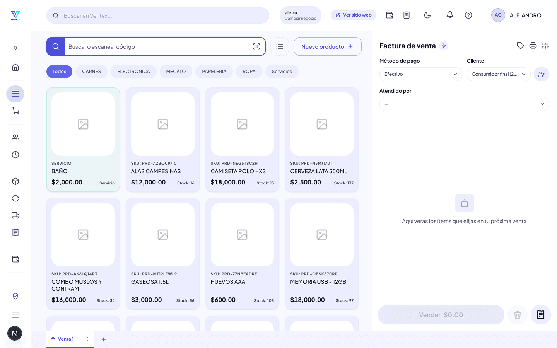Screen dimensions: 557x348
Task: Select the HUEVOS AAA product card
Action: (x=242, y=254)
